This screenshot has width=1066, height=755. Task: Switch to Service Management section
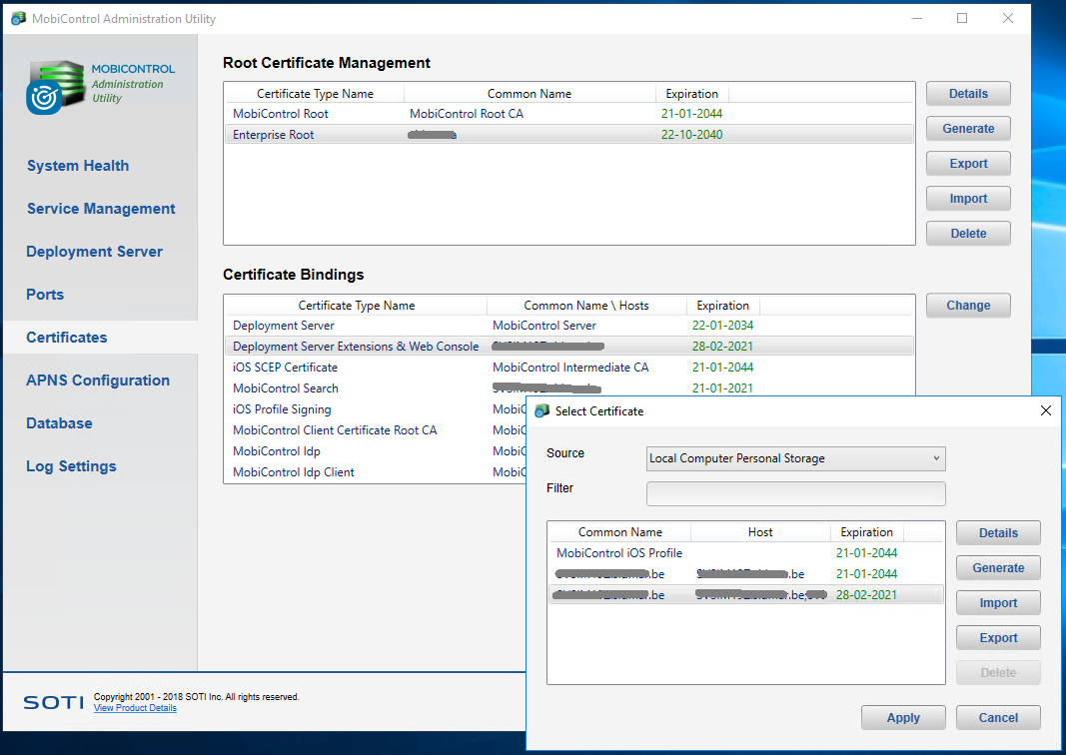[101, 209]
